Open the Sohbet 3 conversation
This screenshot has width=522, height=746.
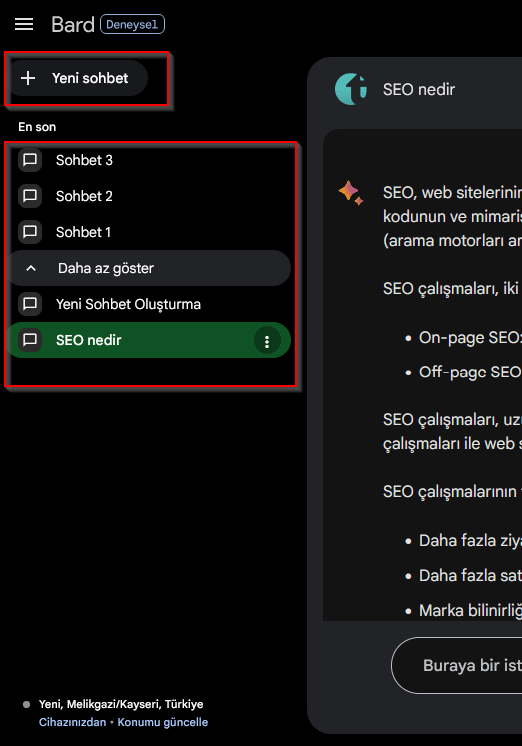pyautogui.click(x=149, y=160)
